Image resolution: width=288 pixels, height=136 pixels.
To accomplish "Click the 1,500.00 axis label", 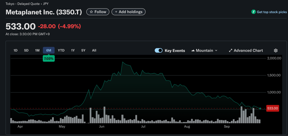I will [273, 75].
